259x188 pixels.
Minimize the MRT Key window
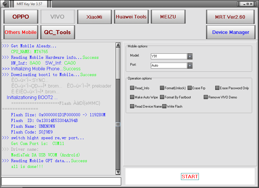[x=244, y=4]
